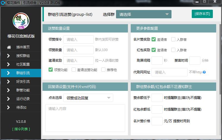Click the 保存本页 button
Screen dimensions: 222x140
202,14
